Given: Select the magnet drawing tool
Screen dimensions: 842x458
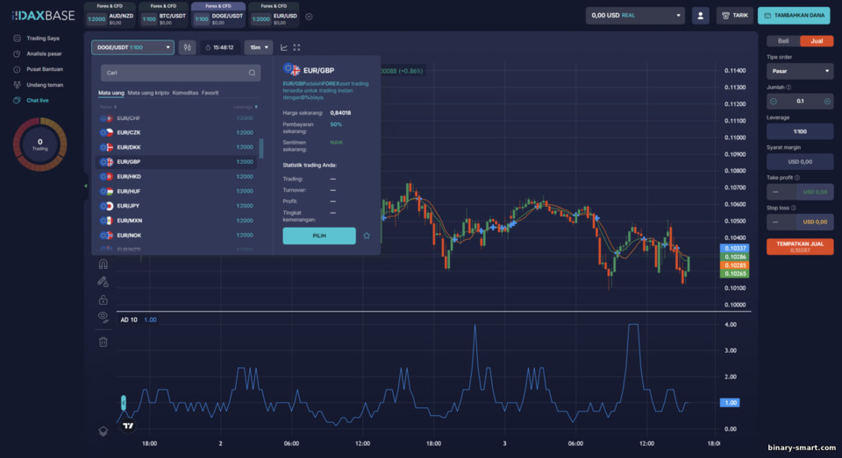Looking at the screenshot, I should (103, 264).
